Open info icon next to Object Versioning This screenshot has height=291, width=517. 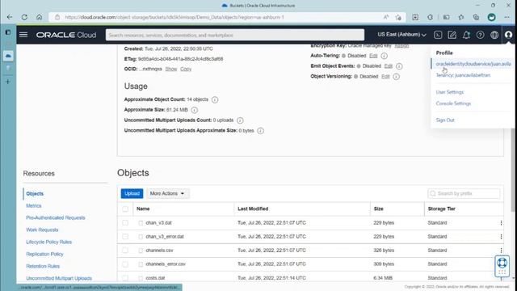397,77
